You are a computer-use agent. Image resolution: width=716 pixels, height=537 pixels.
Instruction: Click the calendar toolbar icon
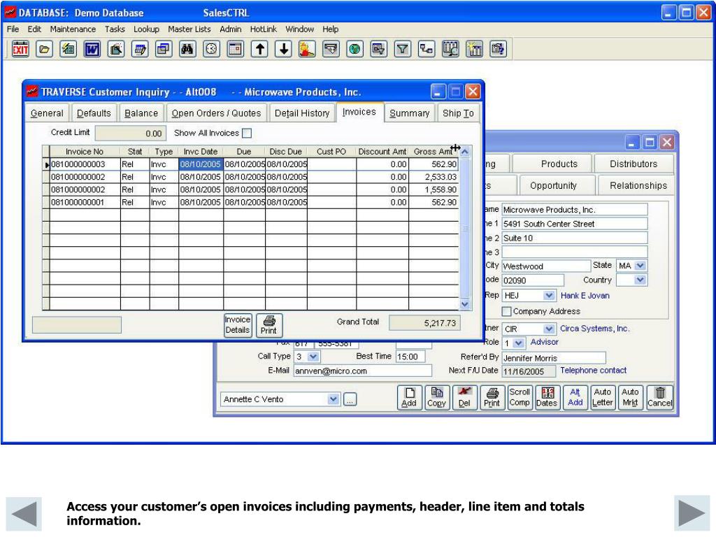click(x=235, y=49)
